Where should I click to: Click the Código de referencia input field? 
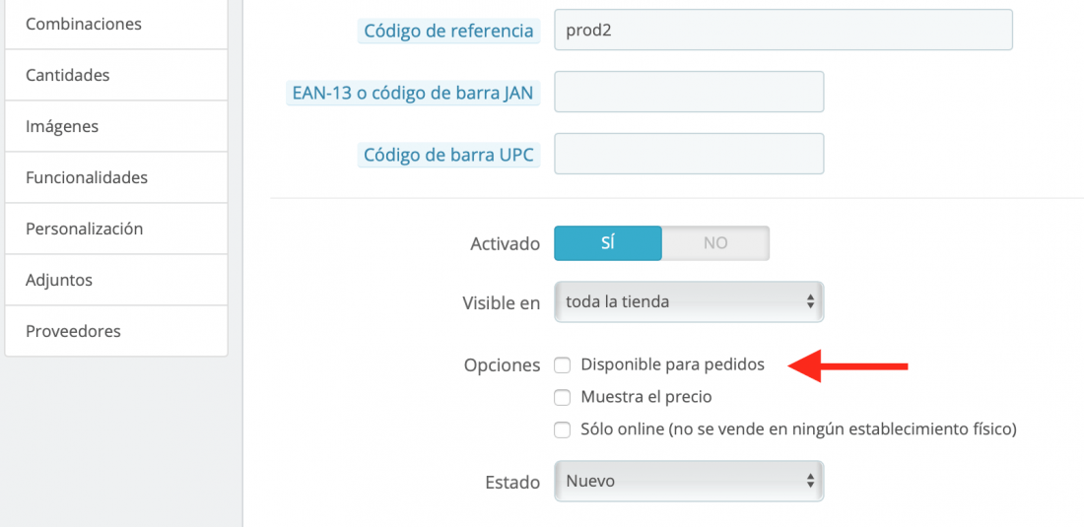tap(783, 30)
